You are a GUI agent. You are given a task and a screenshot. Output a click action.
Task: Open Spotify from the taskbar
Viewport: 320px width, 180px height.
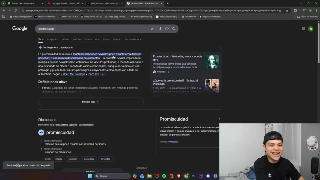click(164, 176)
